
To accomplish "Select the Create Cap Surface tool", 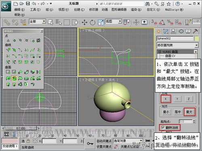I will pos(26,78).
